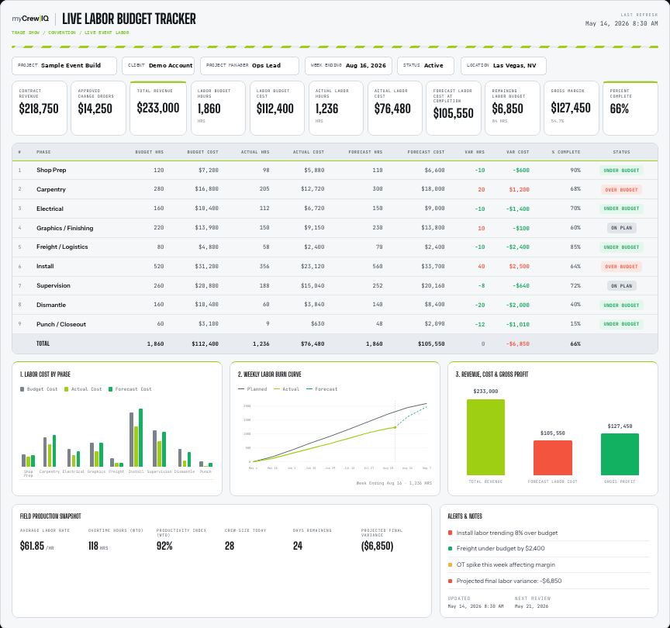Click the total variance cost -$6,850 cell
Screen dimensions: 670x628
click(517, 344)
